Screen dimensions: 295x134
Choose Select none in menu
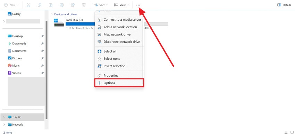pyautogui.click(x=119, y=59)
